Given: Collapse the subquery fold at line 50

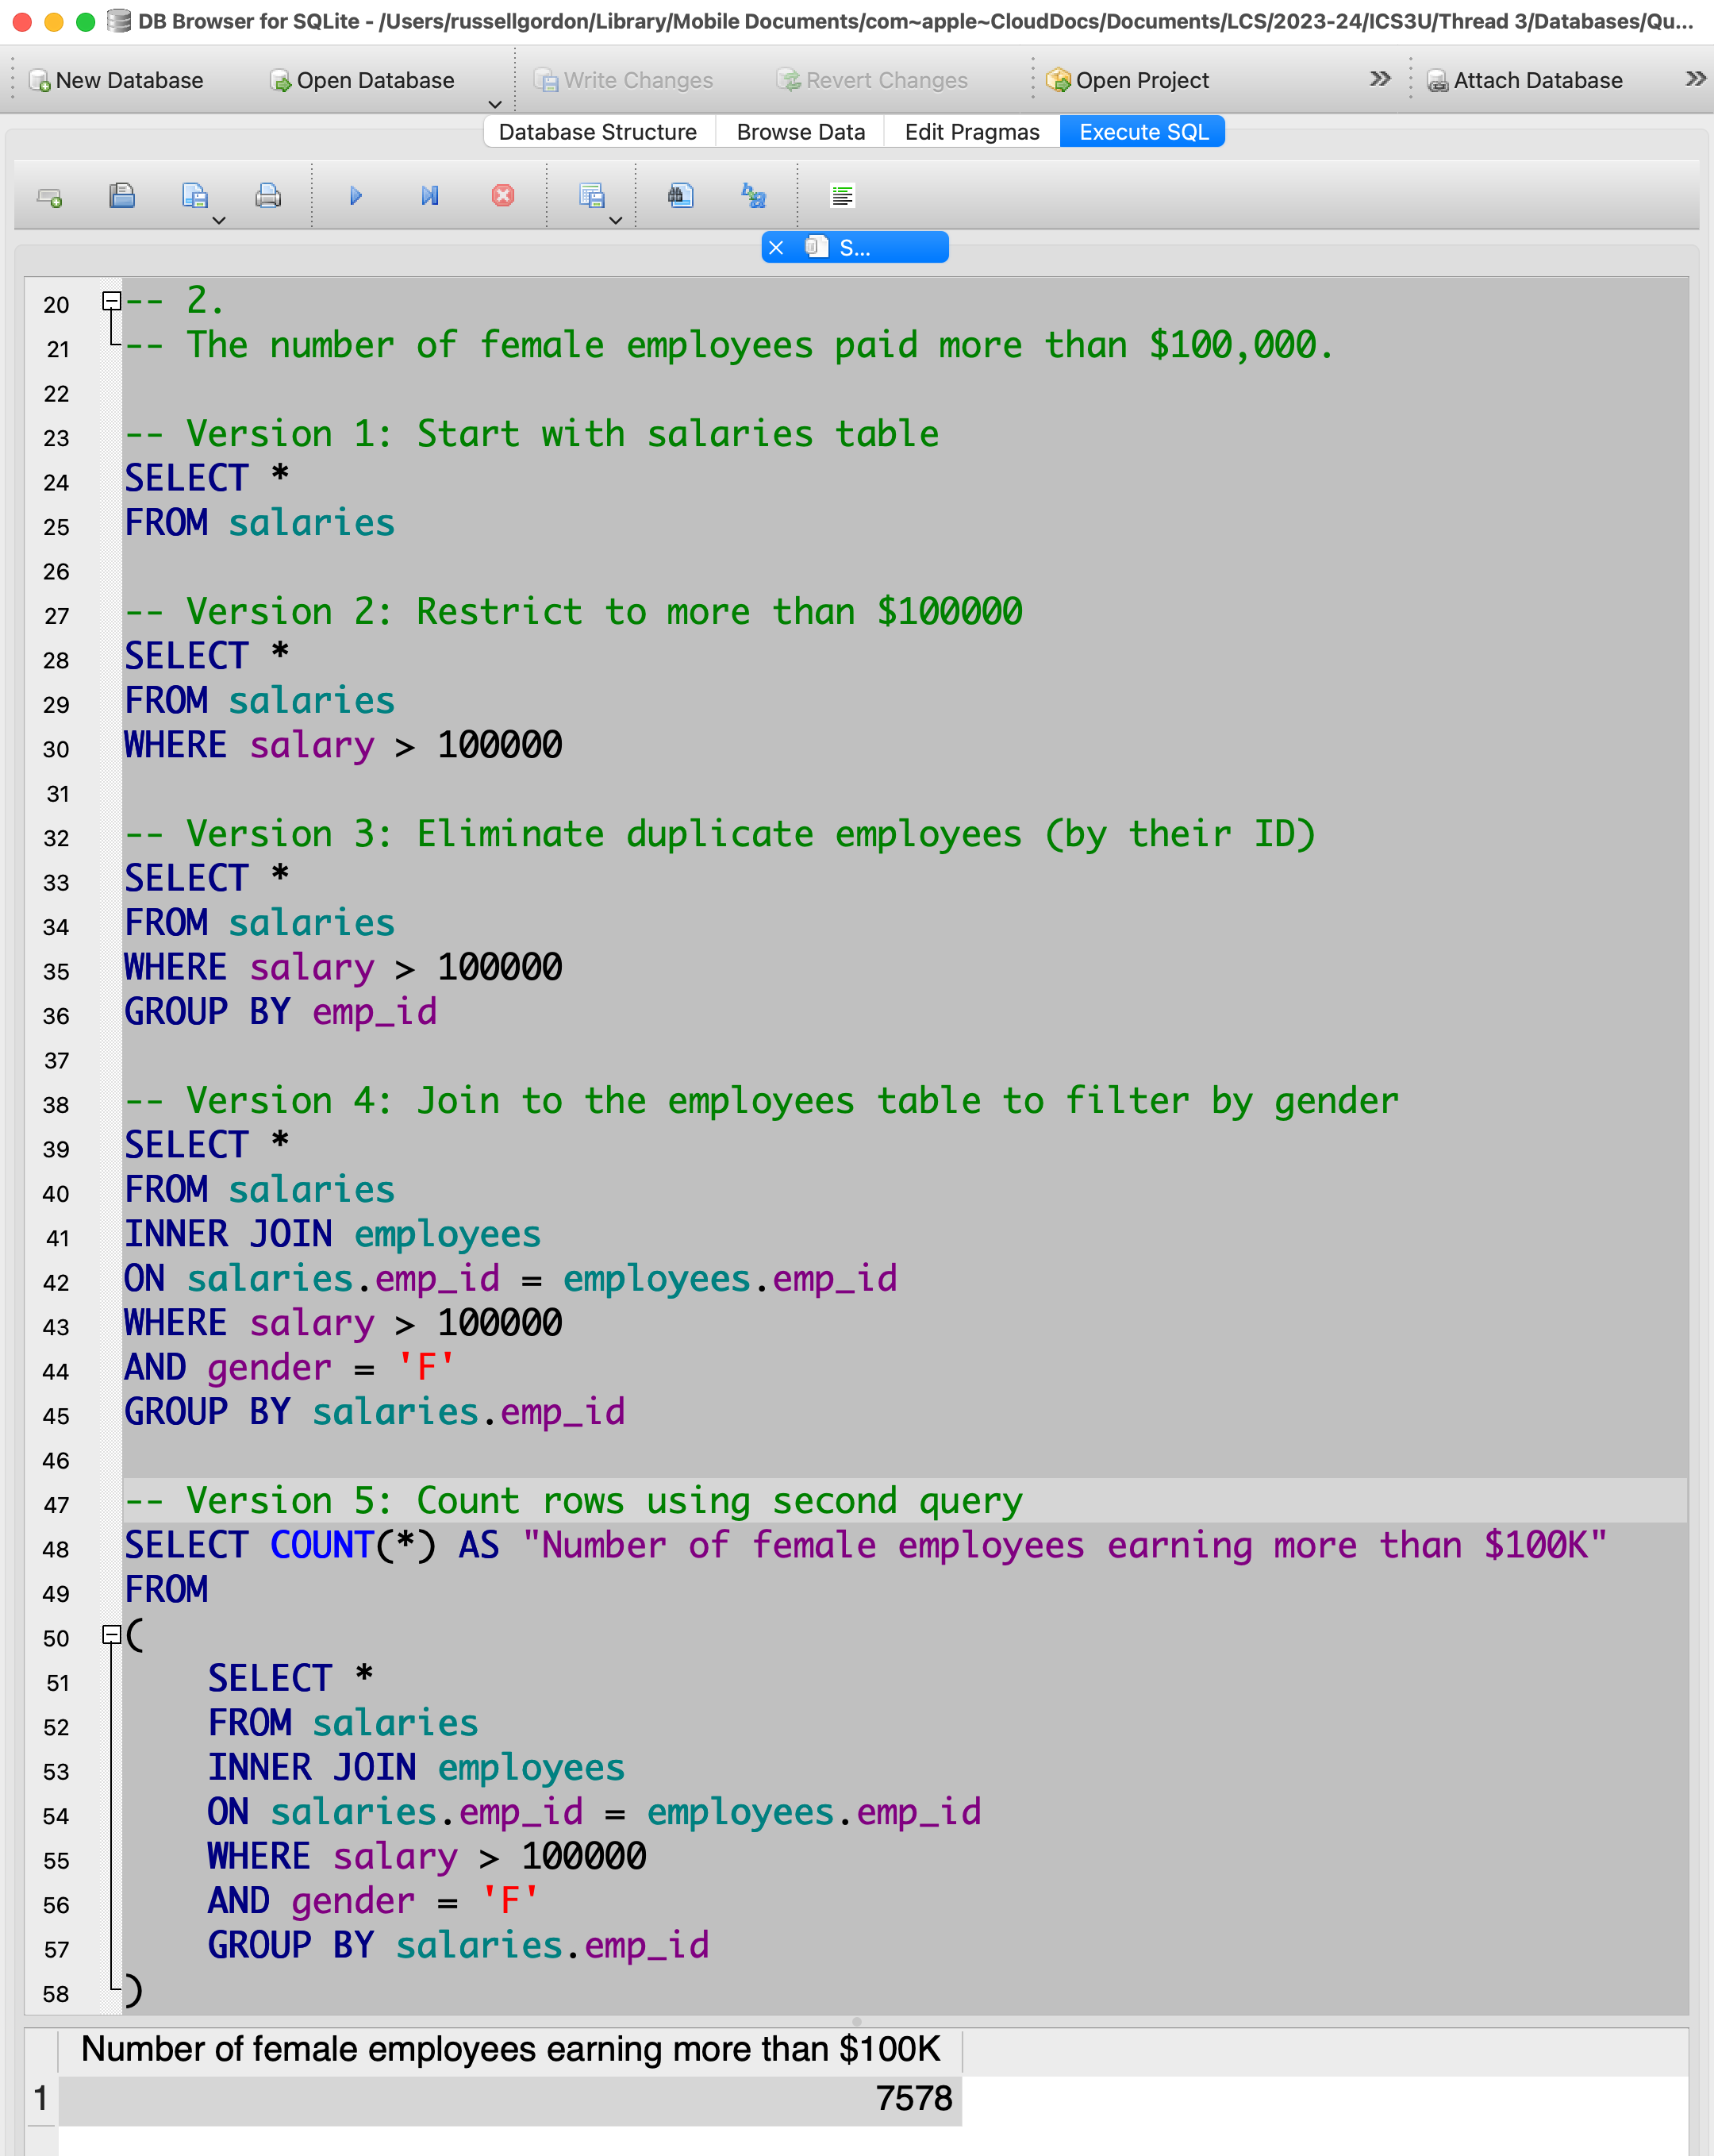Looking at the screenshot, I should coord(112,1634).
